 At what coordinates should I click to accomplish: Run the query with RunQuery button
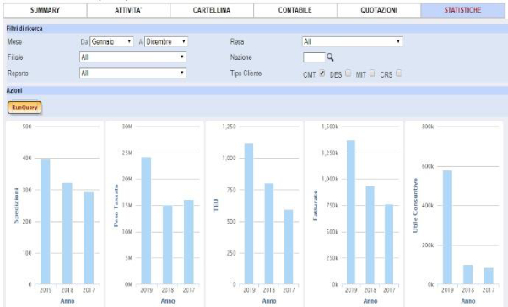click(x=24, y=107)
